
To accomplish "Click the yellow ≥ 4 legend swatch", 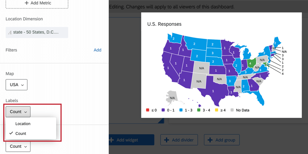I will point(217,110).
